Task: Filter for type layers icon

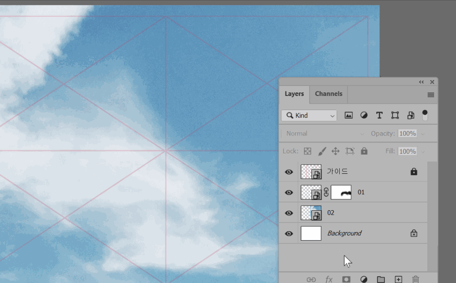Action: coord(379,116)
